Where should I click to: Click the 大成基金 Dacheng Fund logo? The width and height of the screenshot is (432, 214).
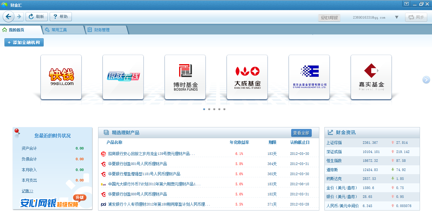(247, 77)
